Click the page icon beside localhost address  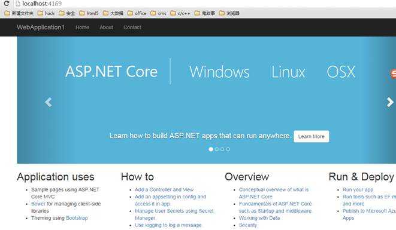[18, 4]
